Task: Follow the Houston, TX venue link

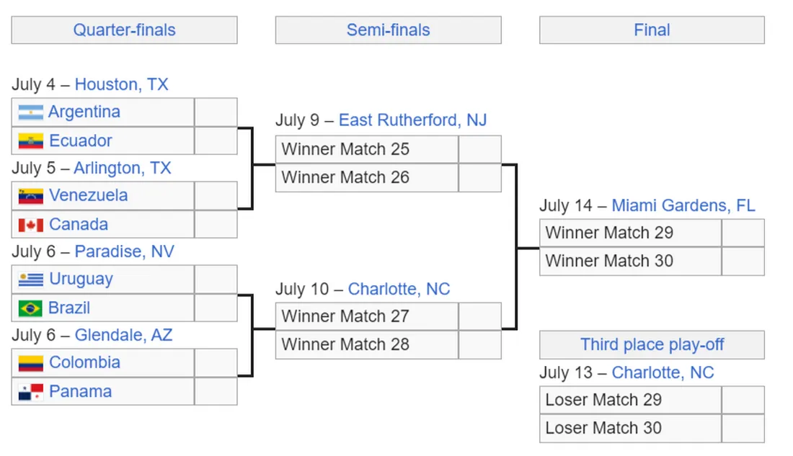Action: (x=121, y=84)
